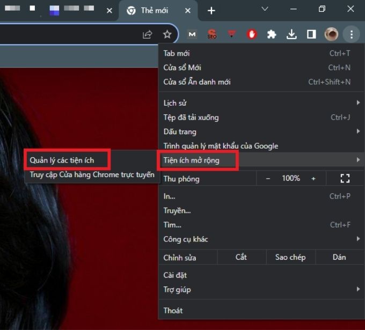Close the first blurred tab
The width and height of the screenshot is (365, 330).
coord(109,11)
